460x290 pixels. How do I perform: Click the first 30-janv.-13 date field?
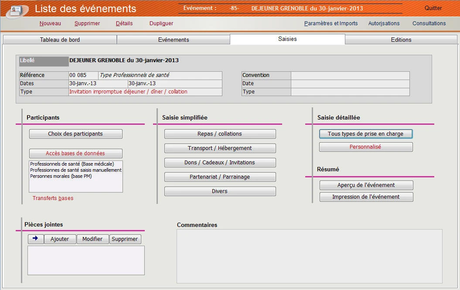(x=98, y=83)
